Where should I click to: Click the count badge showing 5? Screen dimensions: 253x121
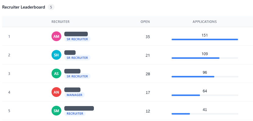tap(51, 7)
